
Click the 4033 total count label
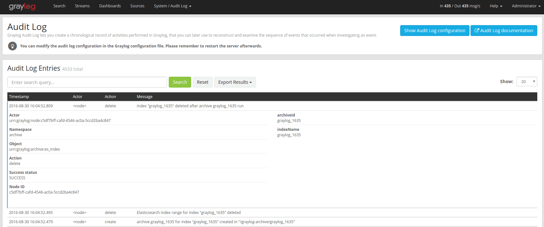click(72, 69)
